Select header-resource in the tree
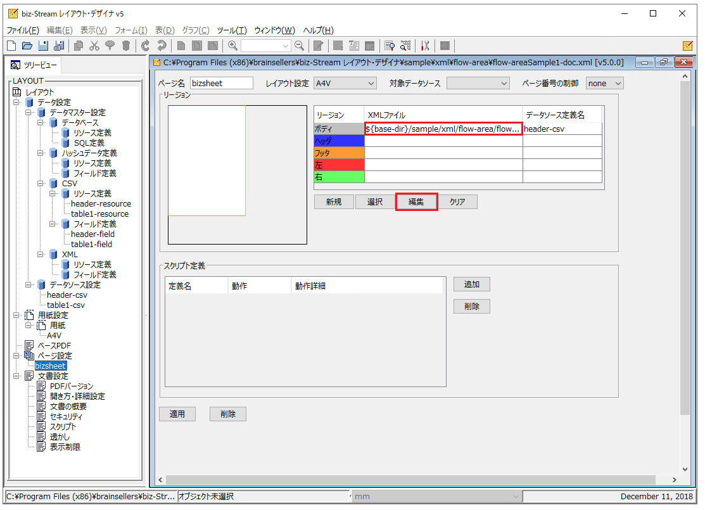705x510 pixels. pyautogui.click(x=101, y=204)
